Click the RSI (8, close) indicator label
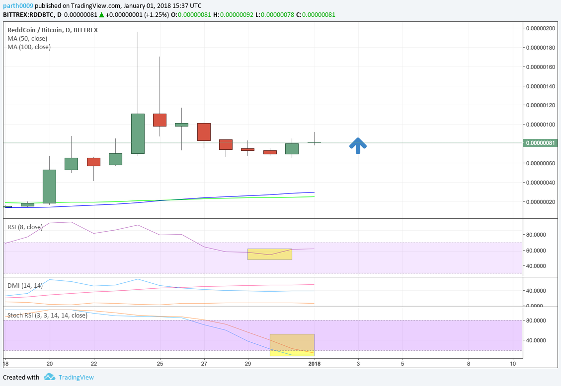 click(x=25, y=227)
